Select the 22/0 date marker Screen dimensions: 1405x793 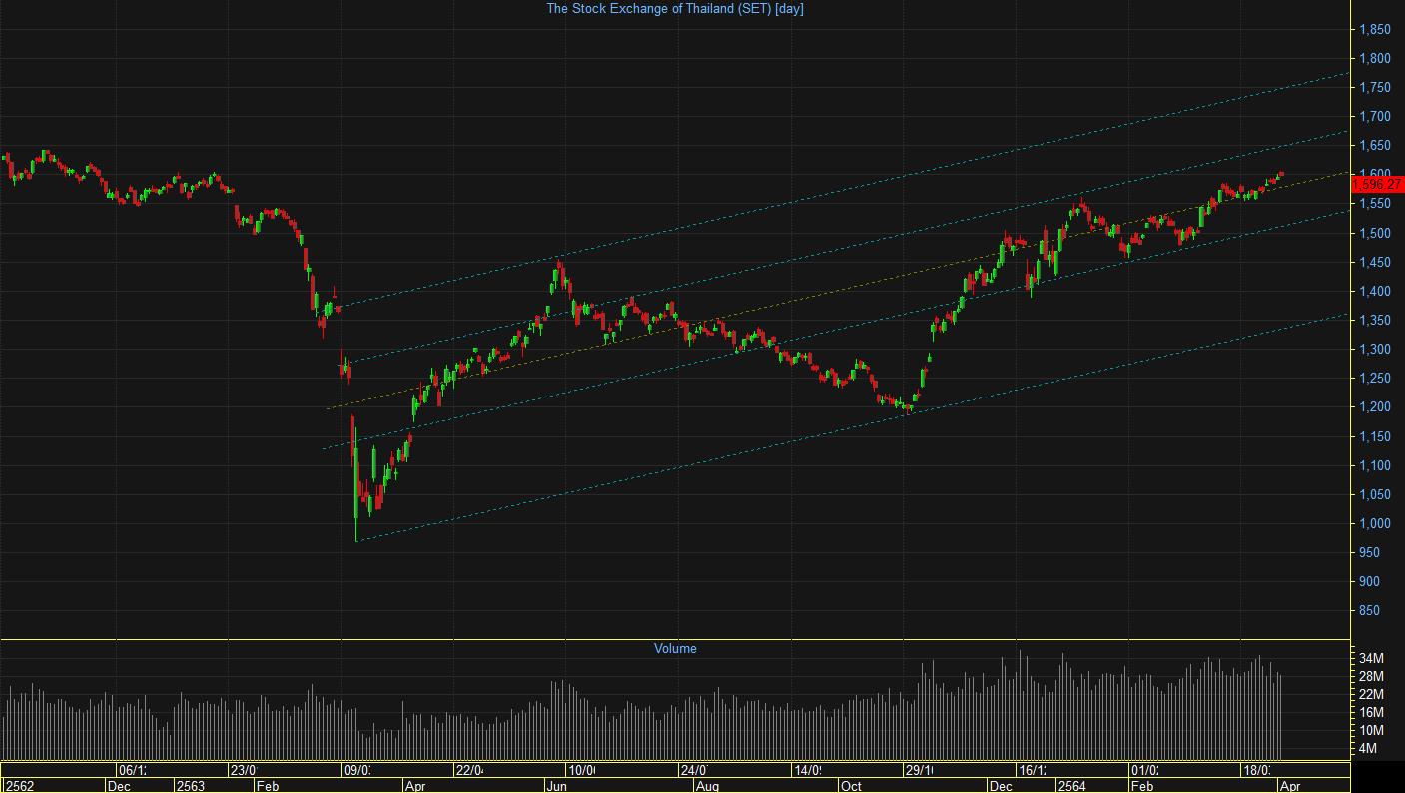tap(469, 770)
